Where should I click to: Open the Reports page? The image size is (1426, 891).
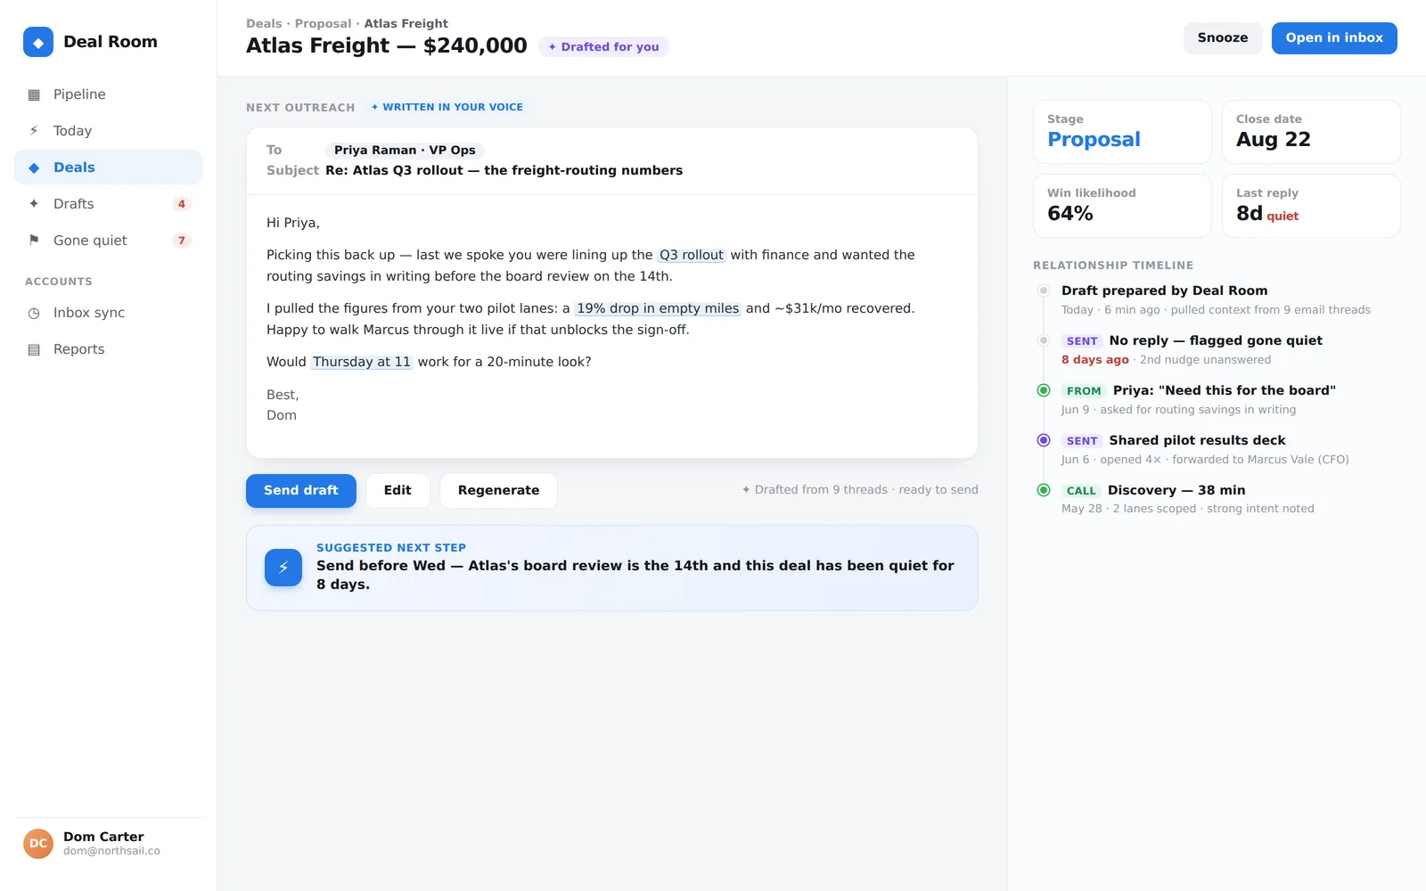tap(108, 349)
